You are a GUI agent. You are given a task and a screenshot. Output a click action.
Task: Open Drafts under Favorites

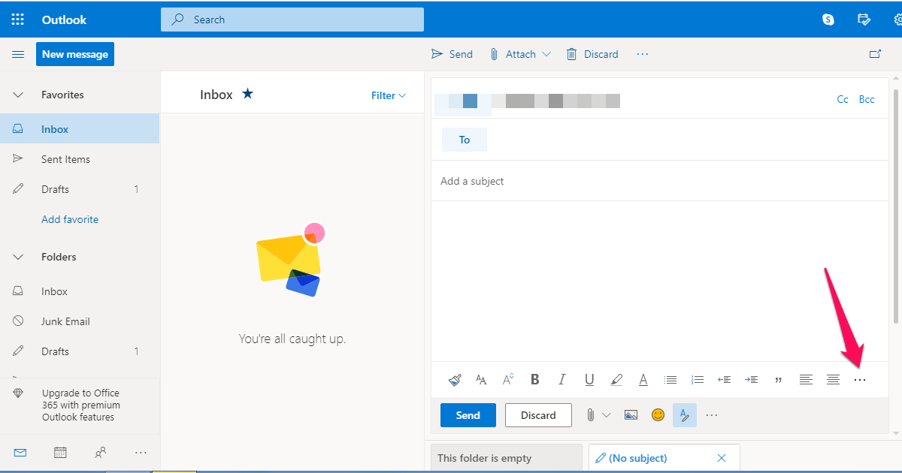80,189
